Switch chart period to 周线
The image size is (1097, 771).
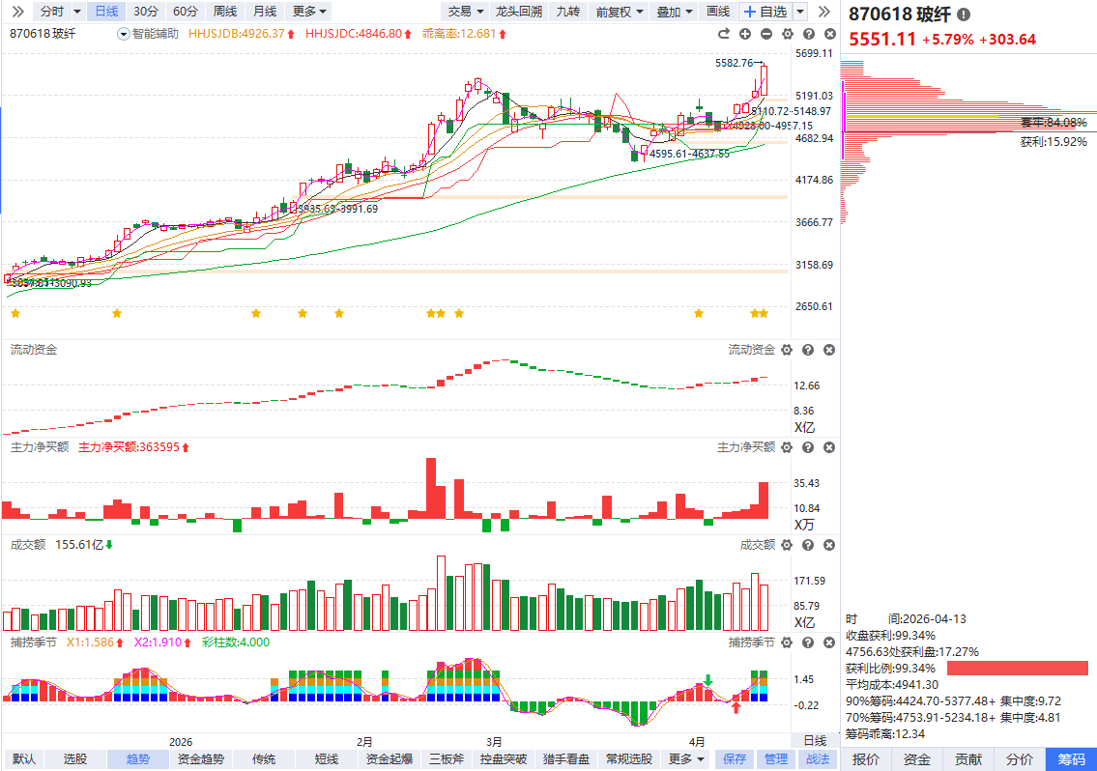(224, 12)
